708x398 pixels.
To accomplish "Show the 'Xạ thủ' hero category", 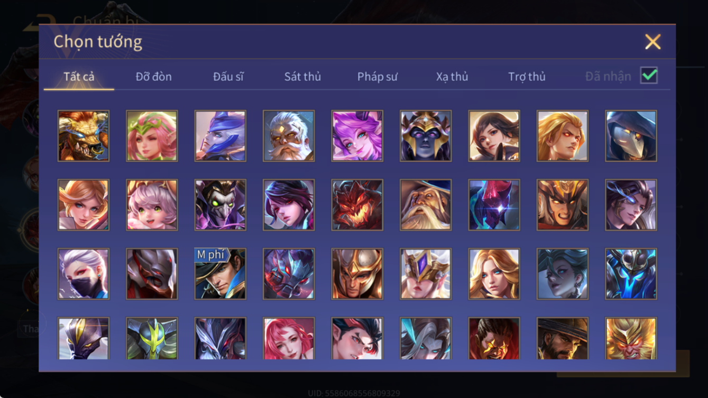I will coord(452,77).
